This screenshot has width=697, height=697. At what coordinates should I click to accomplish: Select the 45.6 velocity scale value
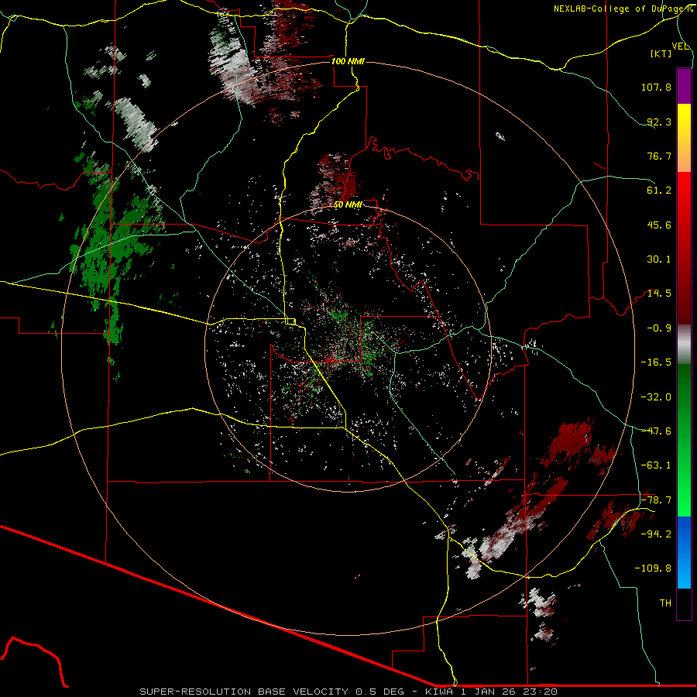tap(659, 225)
